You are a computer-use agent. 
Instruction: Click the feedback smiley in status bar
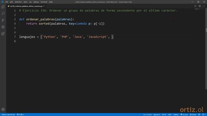(199, 115)
